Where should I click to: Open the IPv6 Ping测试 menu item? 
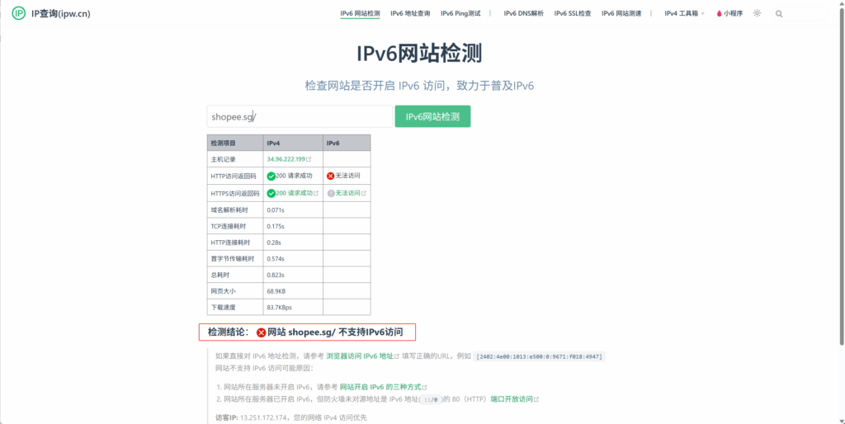460,13
